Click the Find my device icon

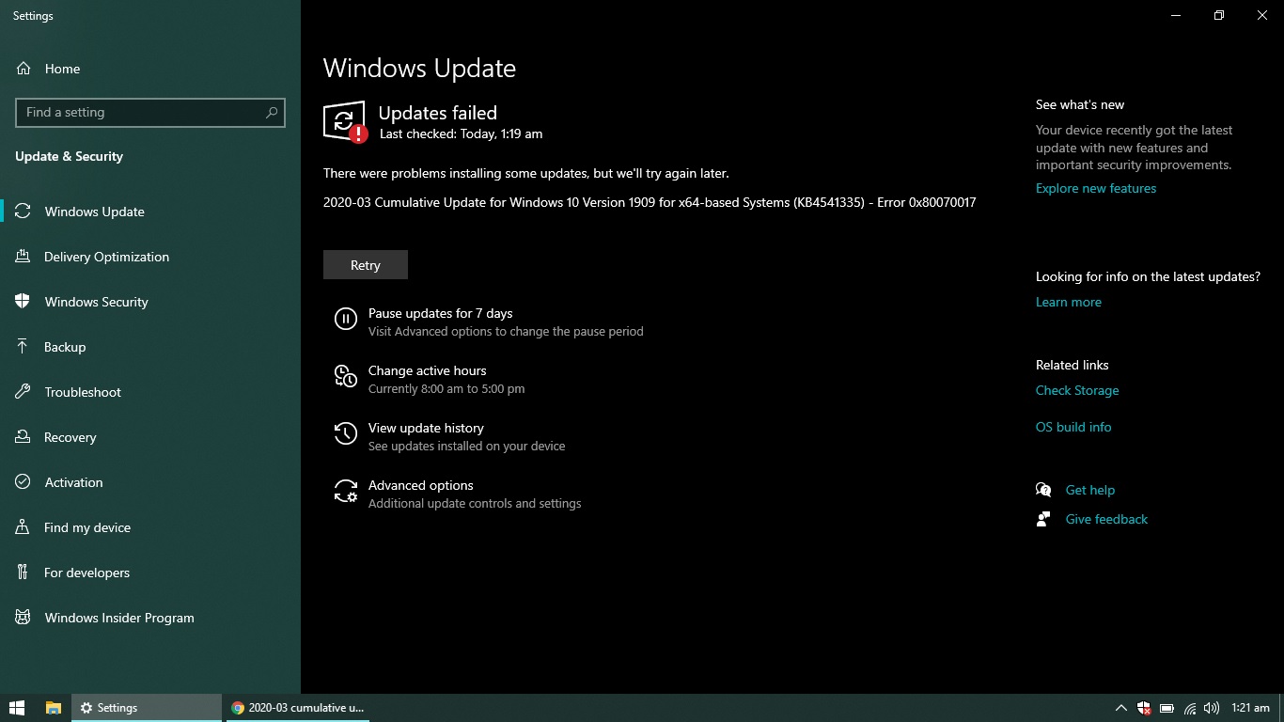coord(23,527)
